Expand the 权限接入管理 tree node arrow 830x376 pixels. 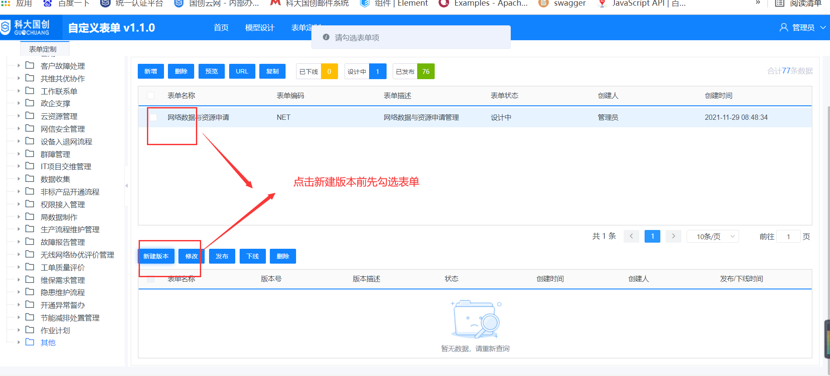point(18,204)
